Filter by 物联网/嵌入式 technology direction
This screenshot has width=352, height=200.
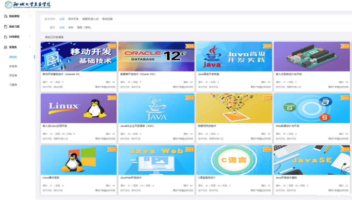pos(90,19)
